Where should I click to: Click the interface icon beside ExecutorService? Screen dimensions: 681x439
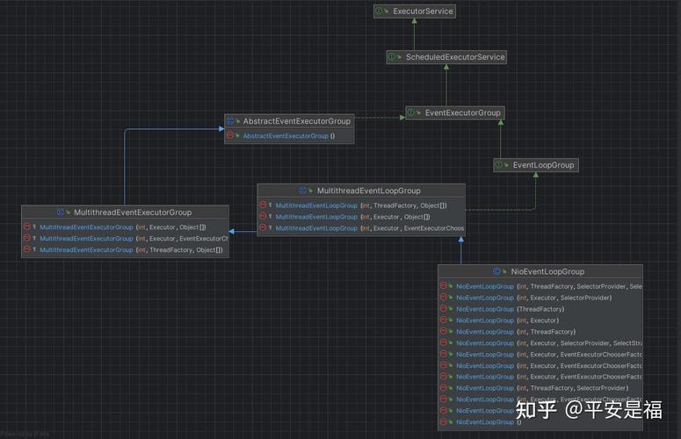(x=379, y=11)
